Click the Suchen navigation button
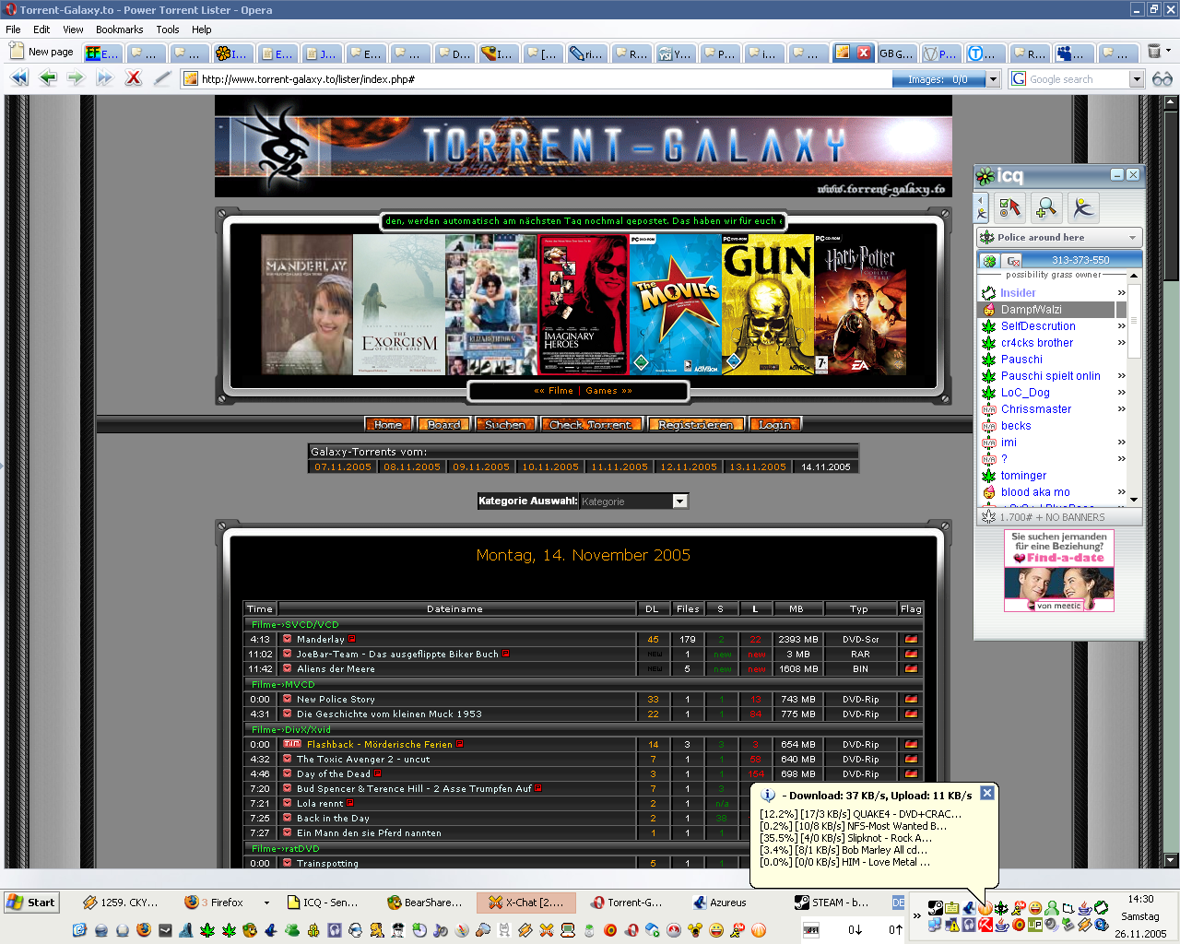Screen dimensions: 1180x944 click(x=505, y=424)
